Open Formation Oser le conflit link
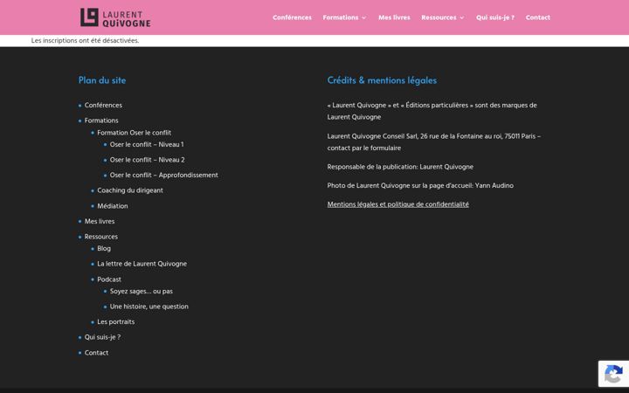Viewport: 629px width, 393px height. [134, 133]
